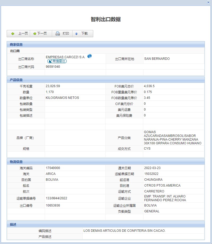Click the 出口商 subheading
Viewport: 212px width, 244px height.
pos(15,51)
